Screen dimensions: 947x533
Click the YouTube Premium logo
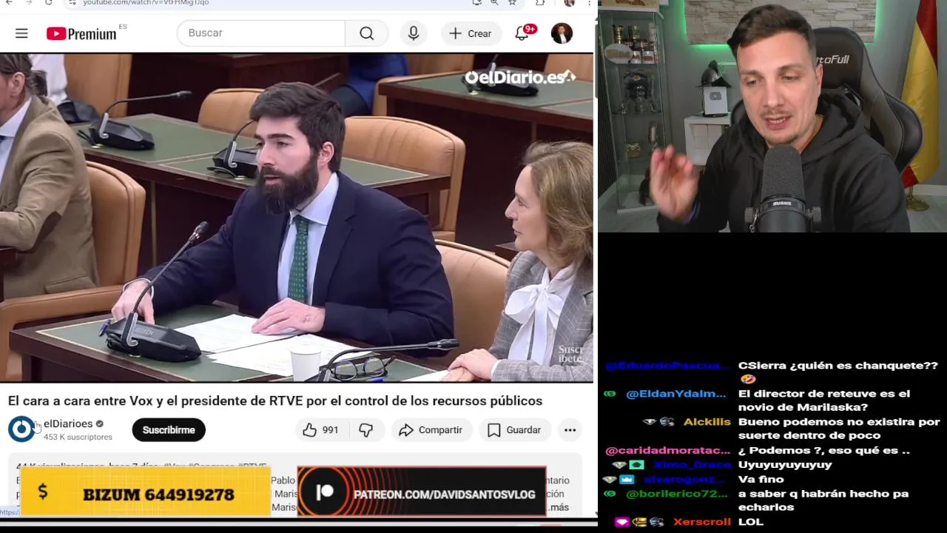click(x=81, y=33)
